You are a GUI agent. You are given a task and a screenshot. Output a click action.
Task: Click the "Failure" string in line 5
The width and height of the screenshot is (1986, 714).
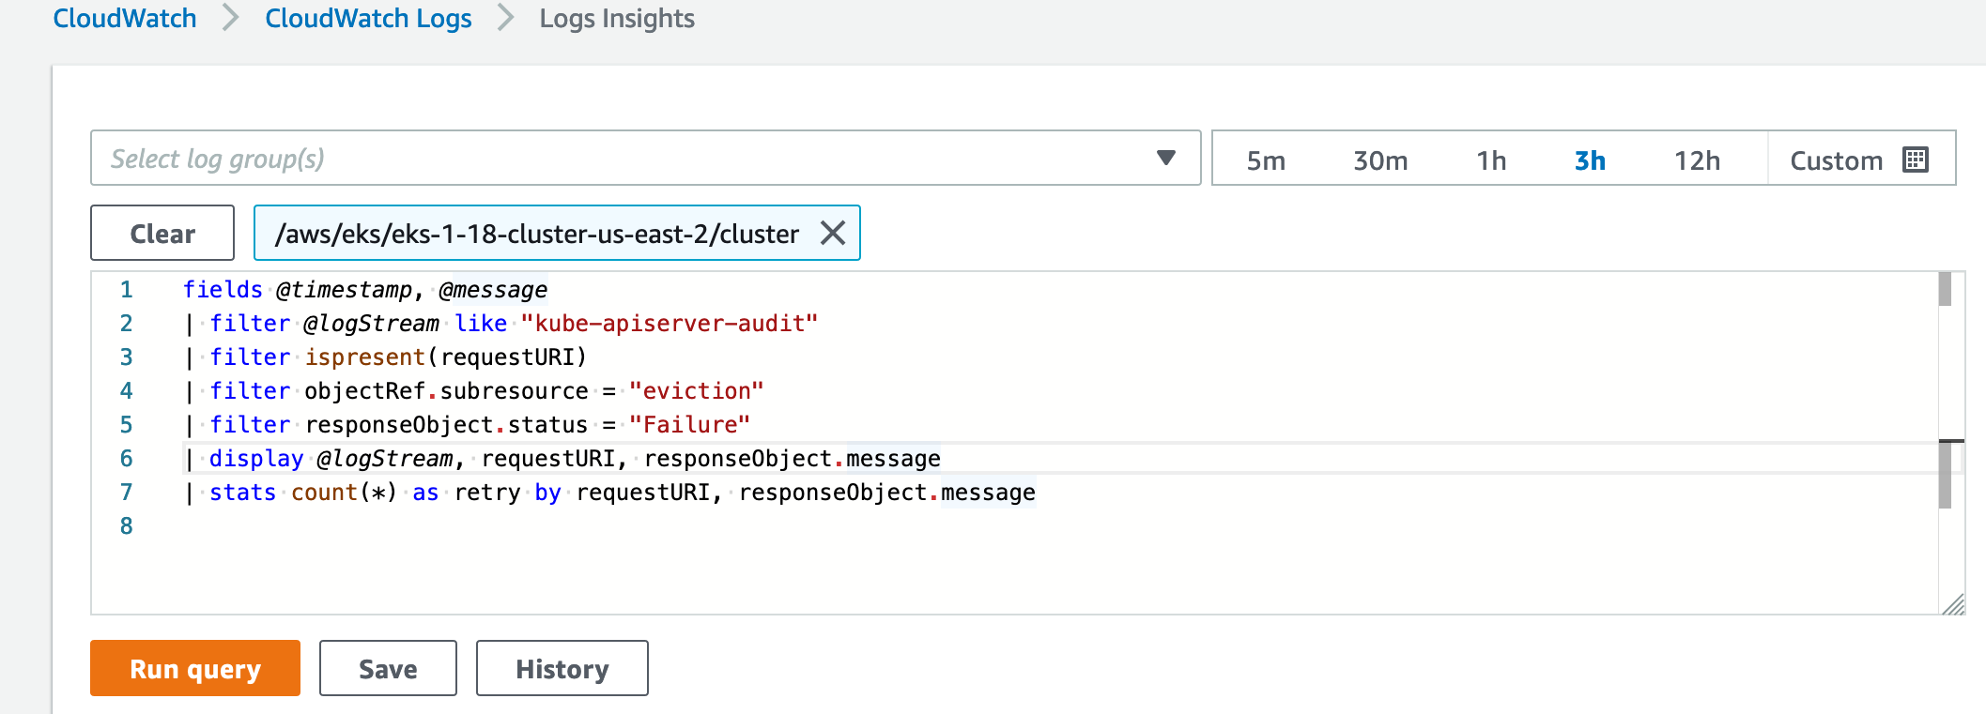coord(690,424)
